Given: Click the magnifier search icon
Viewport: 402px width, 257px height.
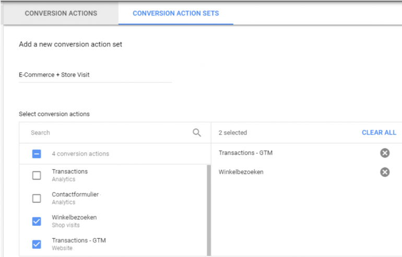Looking at the screenshot, I should point(197,133).
